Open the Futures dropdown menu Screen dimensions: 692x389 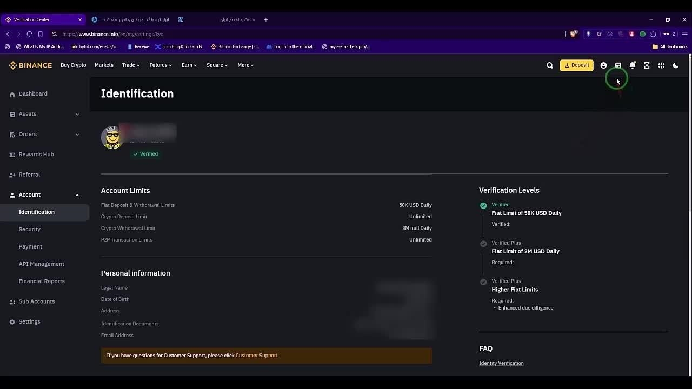point(160,65)
